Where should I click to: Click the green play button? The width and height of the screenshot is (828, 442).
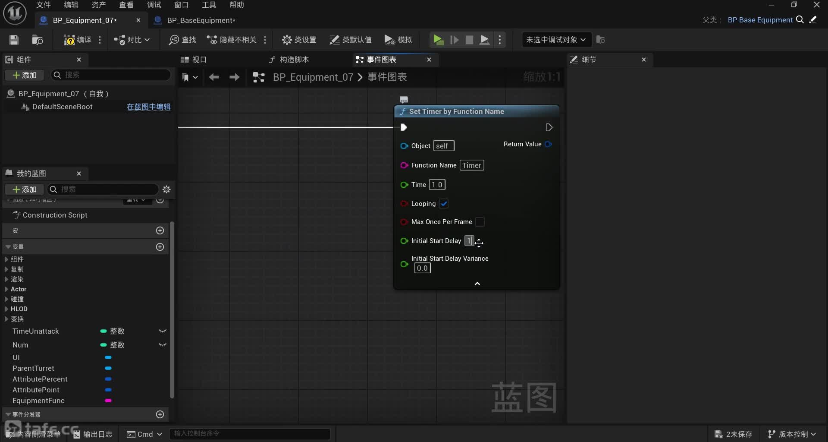438,40
